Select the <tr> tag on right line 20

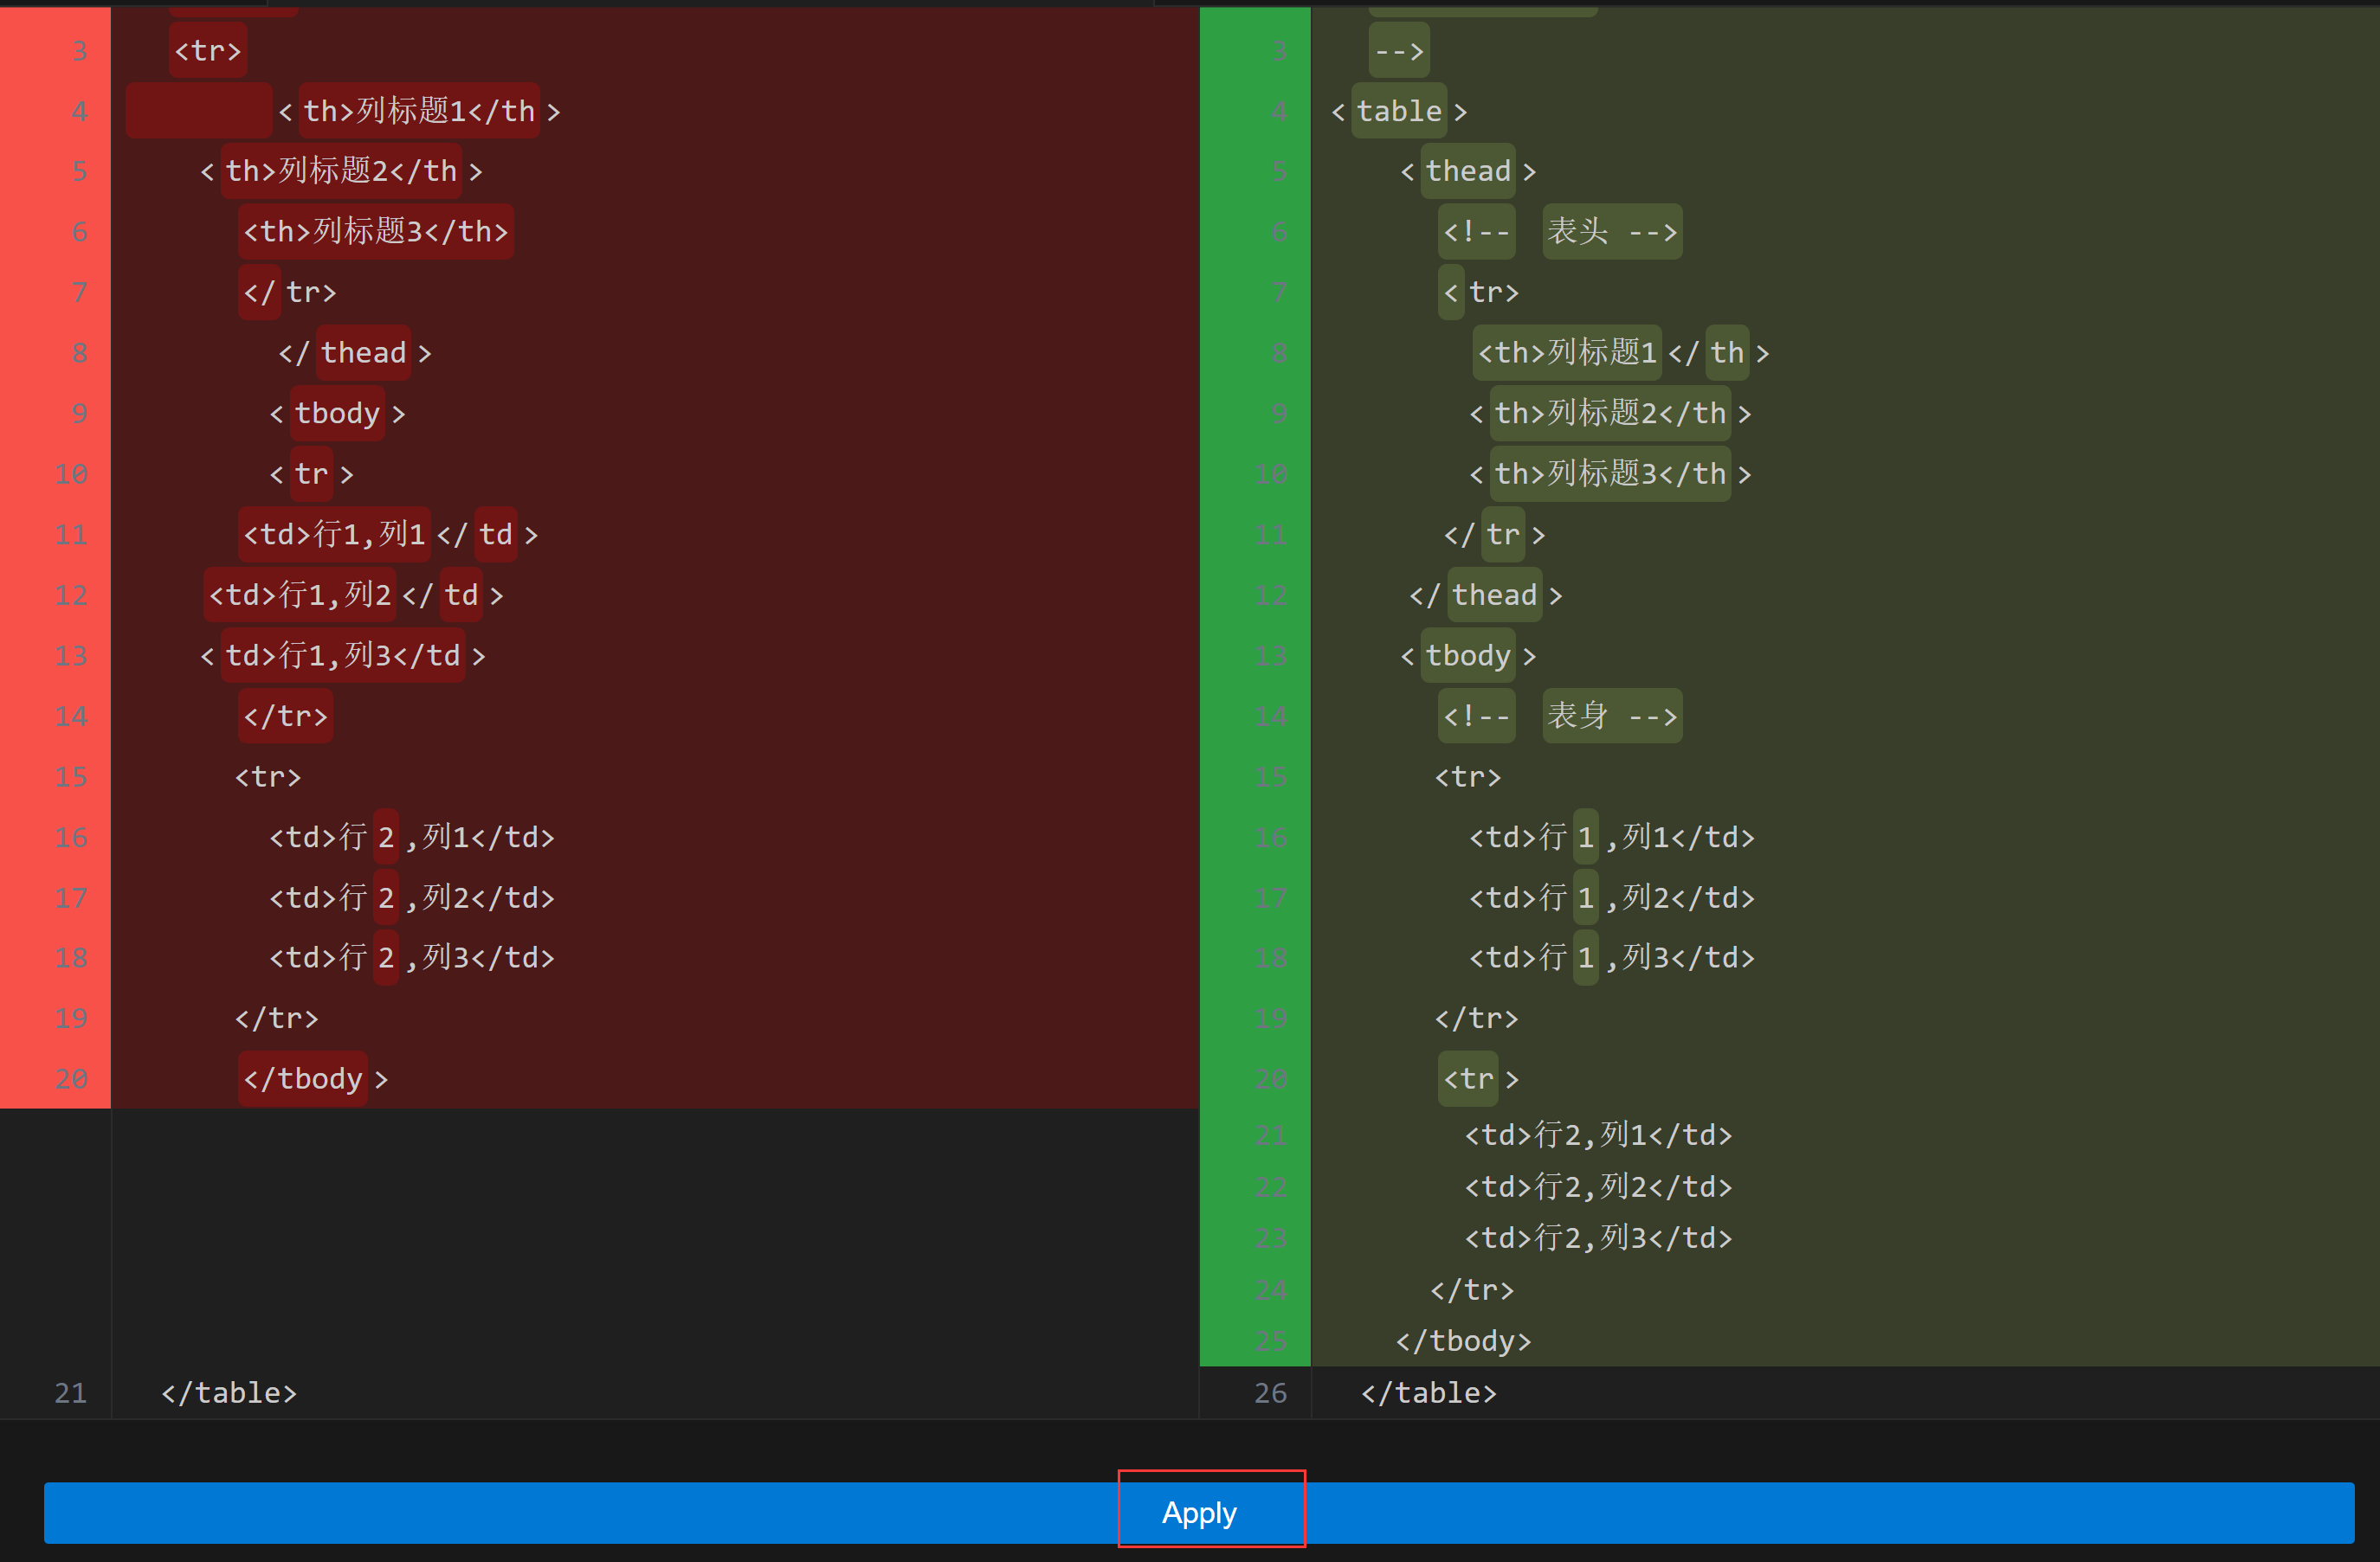1469,1078
